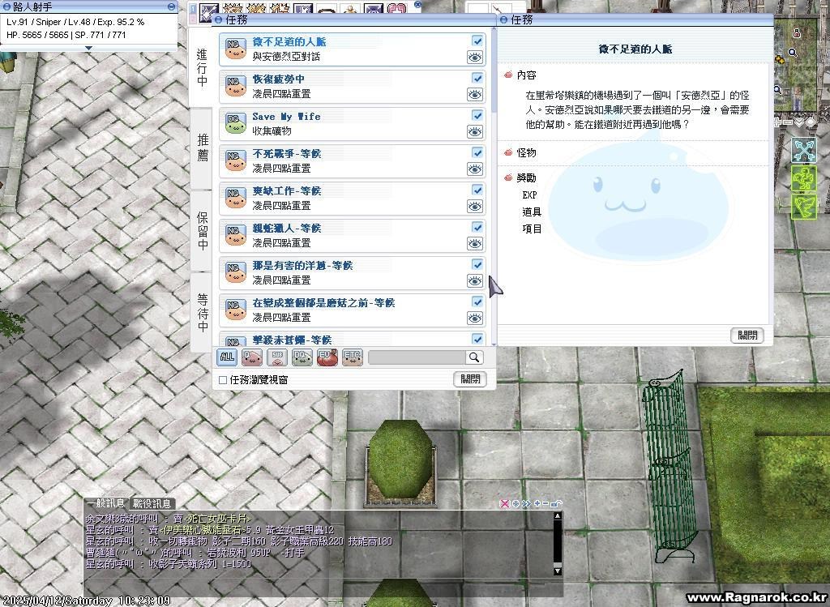The image size is (830, 607).
Task: Select the 親蛇獵人-等候 quest title
Action: pyautogui.click(x=286, y=228)
